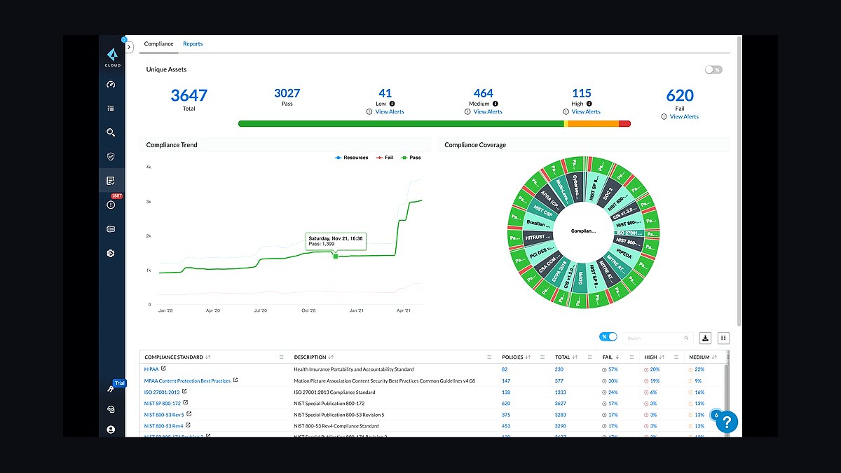Open ISO 27001:2013 policies count 138

pyautogui.click(x=506, y=392)
